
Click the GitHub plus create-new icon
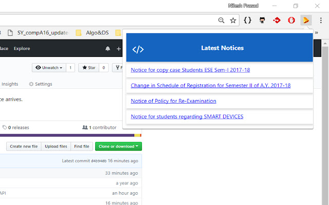click(x=119, y=49)
